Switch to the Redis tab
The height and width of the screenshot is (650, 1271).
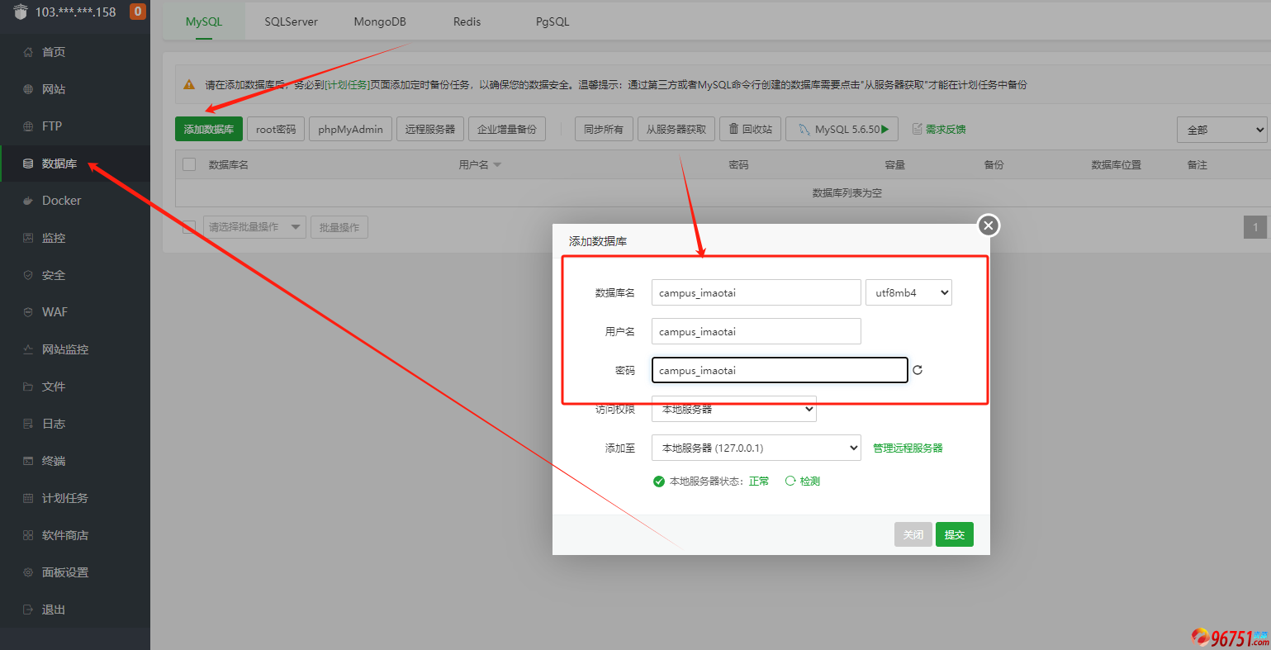pos(467,21)
